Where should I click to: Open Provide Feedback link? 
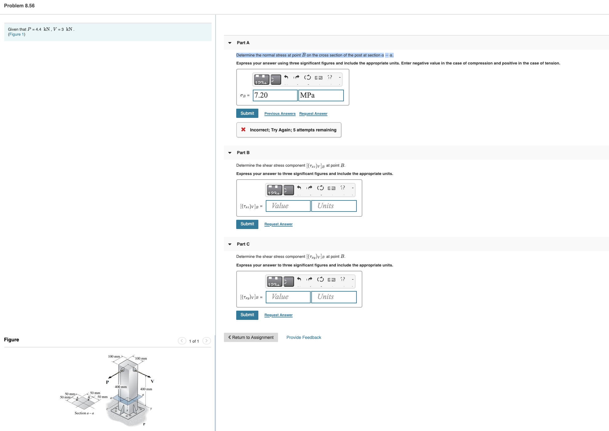coord(304,337)
